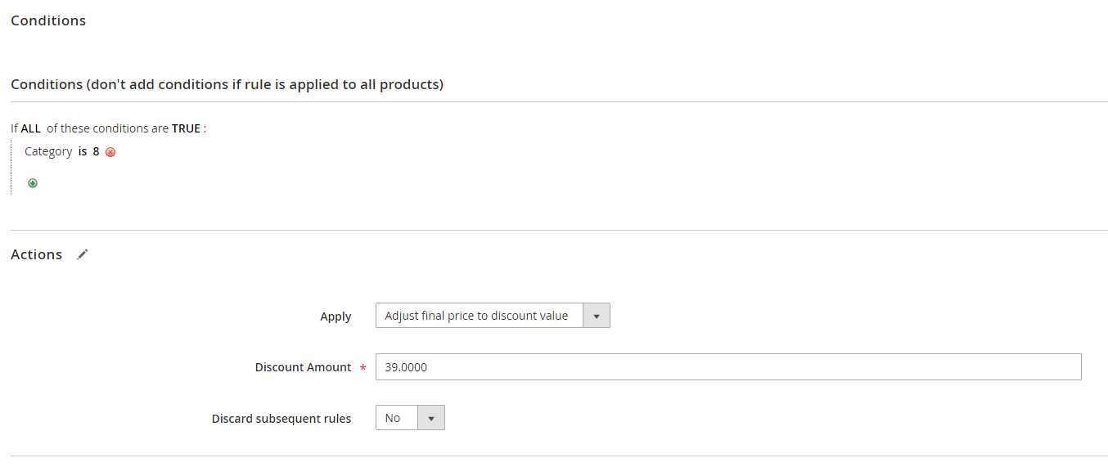Click the 'don't add conditions' fieldset title
The image size is (1108, 467).
(x=227, y=84)
